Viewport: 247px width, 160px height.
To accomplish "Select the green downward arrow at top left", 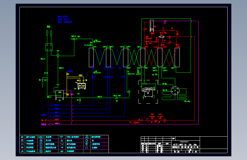I will (47, 33).
